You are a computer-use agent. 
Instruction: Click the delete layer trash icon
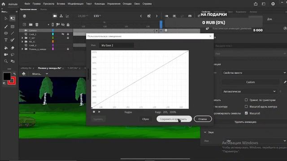[37, 25]
